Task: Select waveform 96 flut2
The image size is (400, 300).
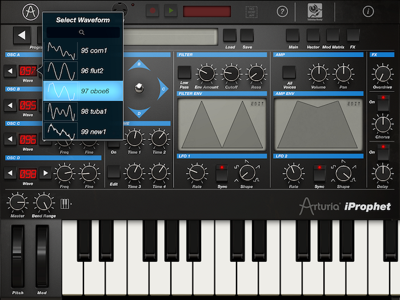Action: (83, 71)
